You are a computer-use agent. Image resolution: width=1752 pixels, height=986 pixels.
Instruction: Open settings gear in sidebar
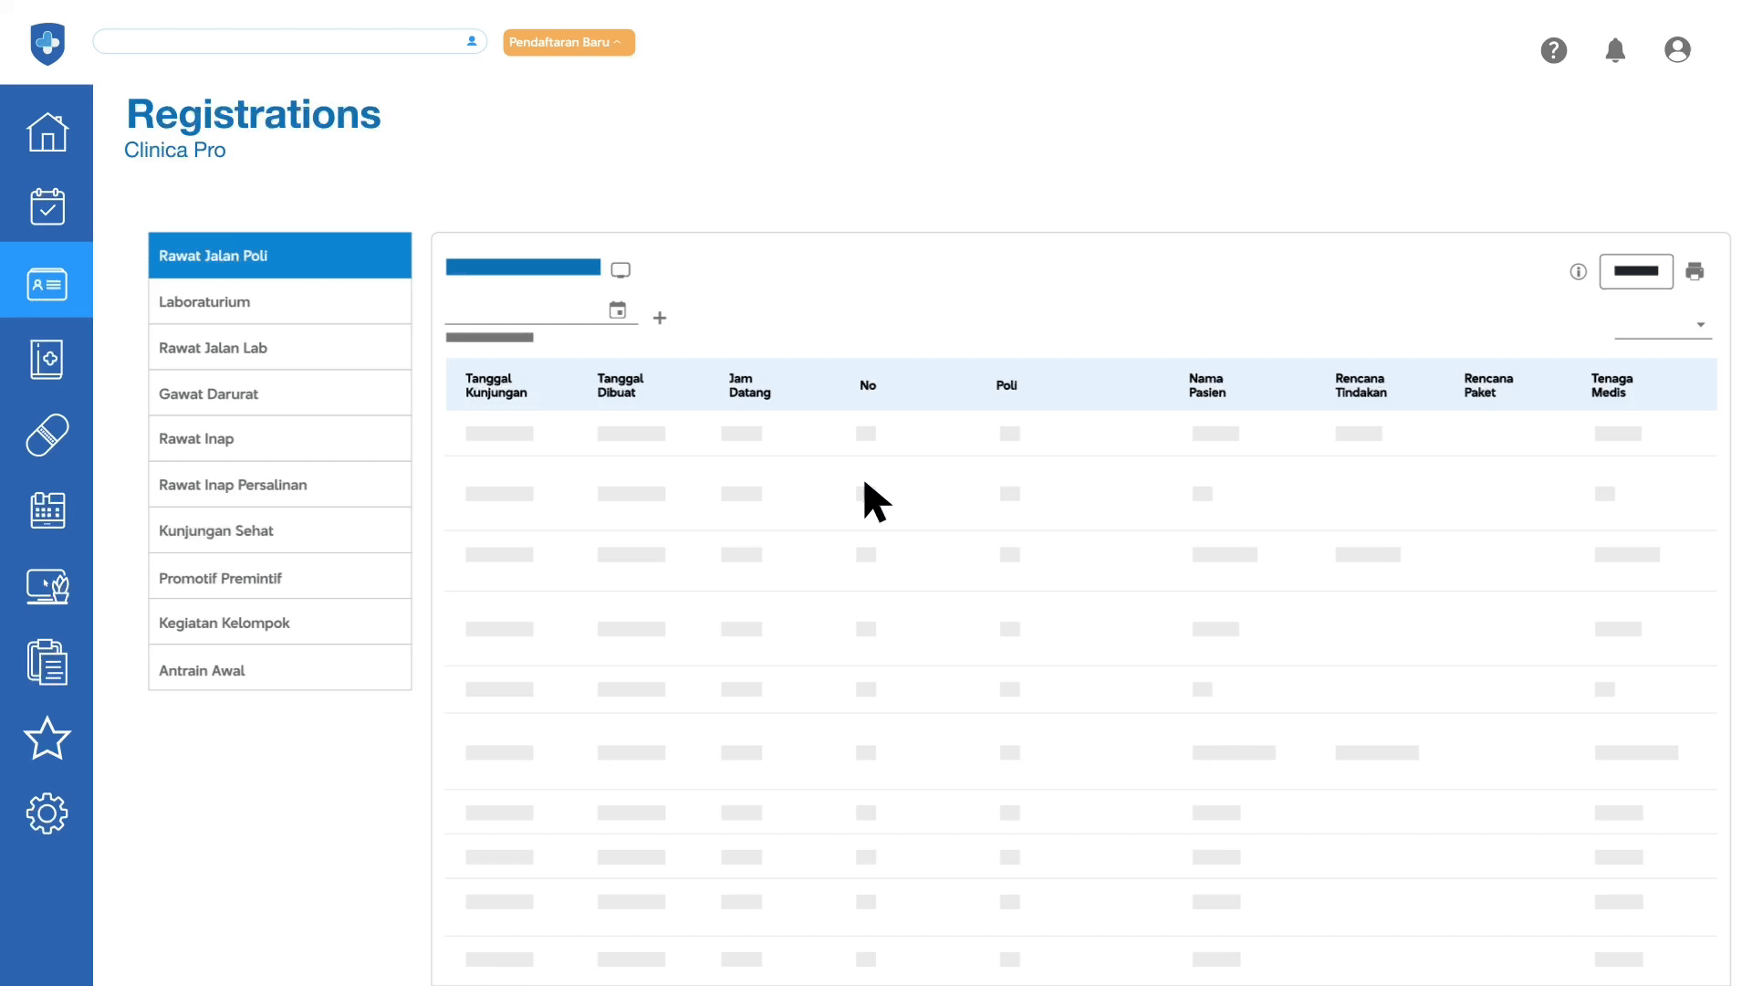(47, 813)
